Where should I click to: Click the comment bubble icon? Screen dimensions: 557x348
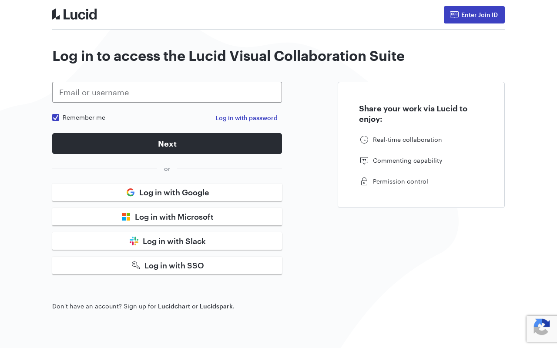364,161
